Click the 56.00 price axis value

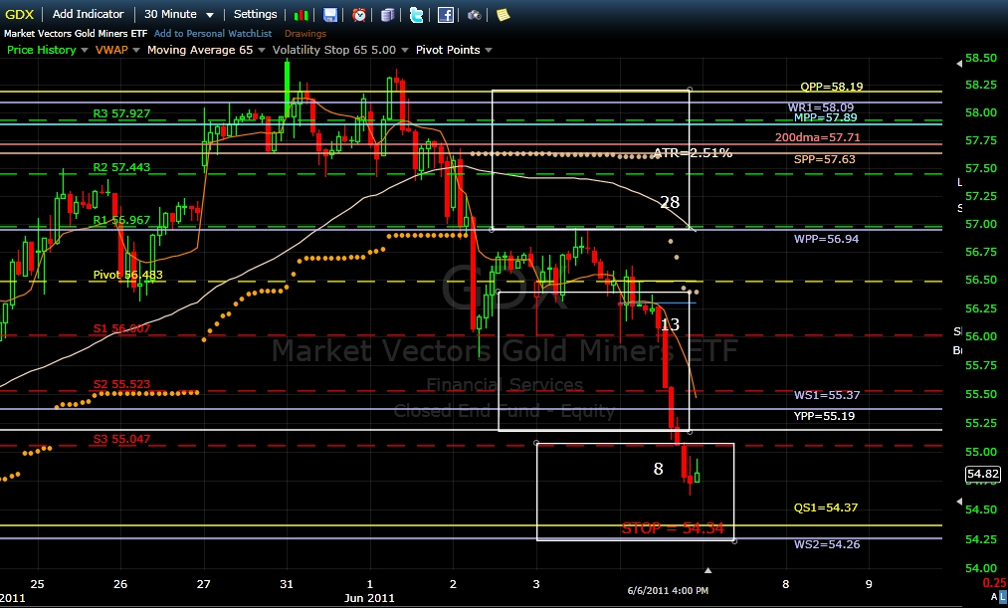coord(981,336)
